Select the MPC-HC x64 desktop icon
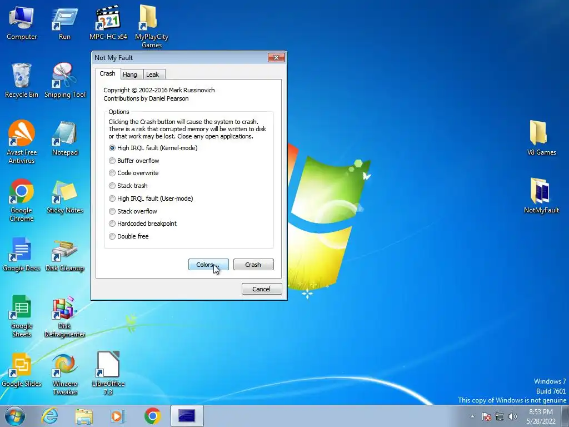 [x=108, y=23]
